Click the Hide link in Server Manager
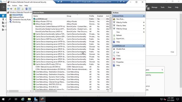 (172, 52)
